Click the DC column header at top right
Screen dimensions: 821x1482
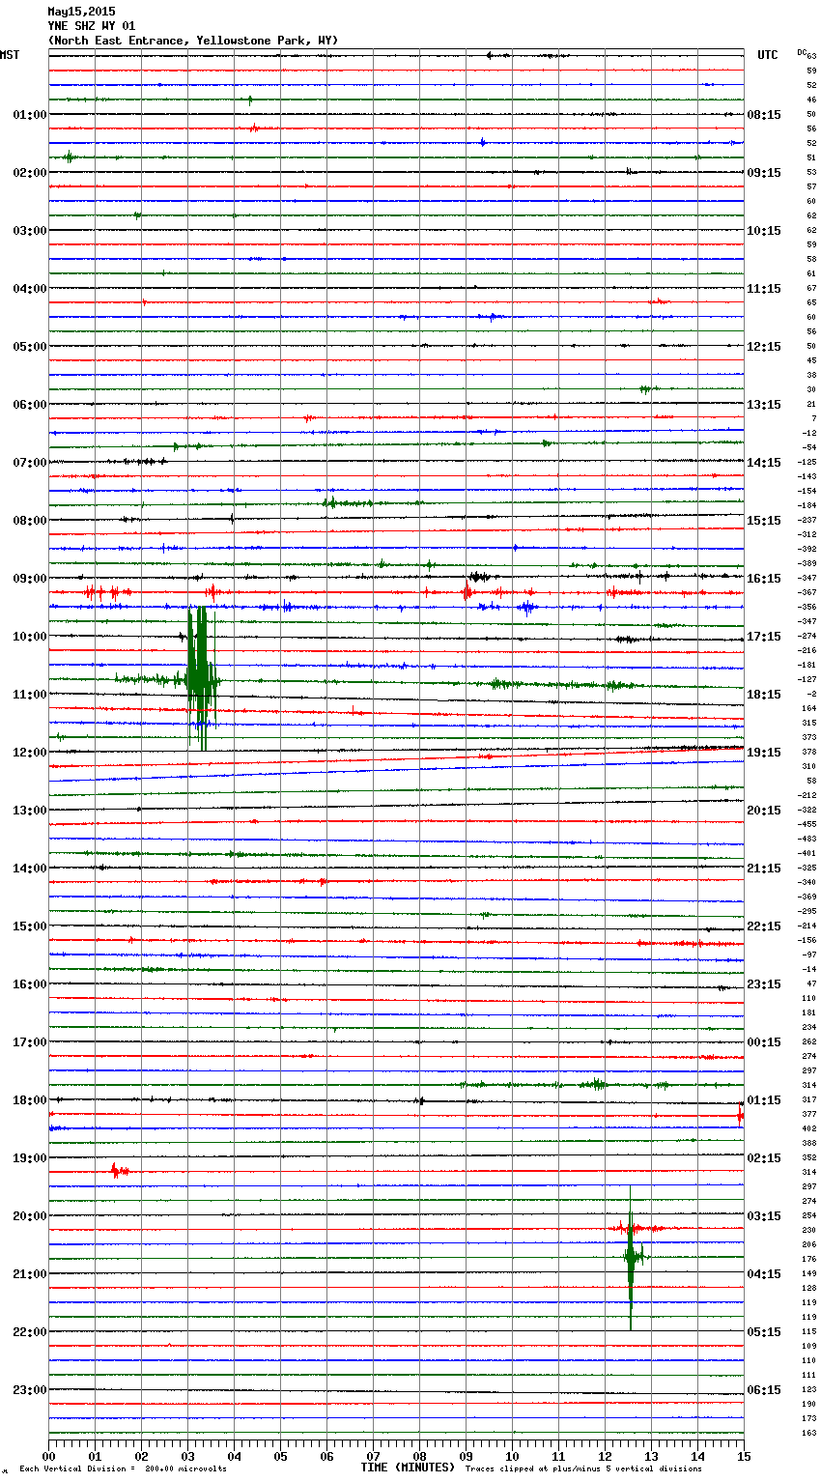(802, 52)
